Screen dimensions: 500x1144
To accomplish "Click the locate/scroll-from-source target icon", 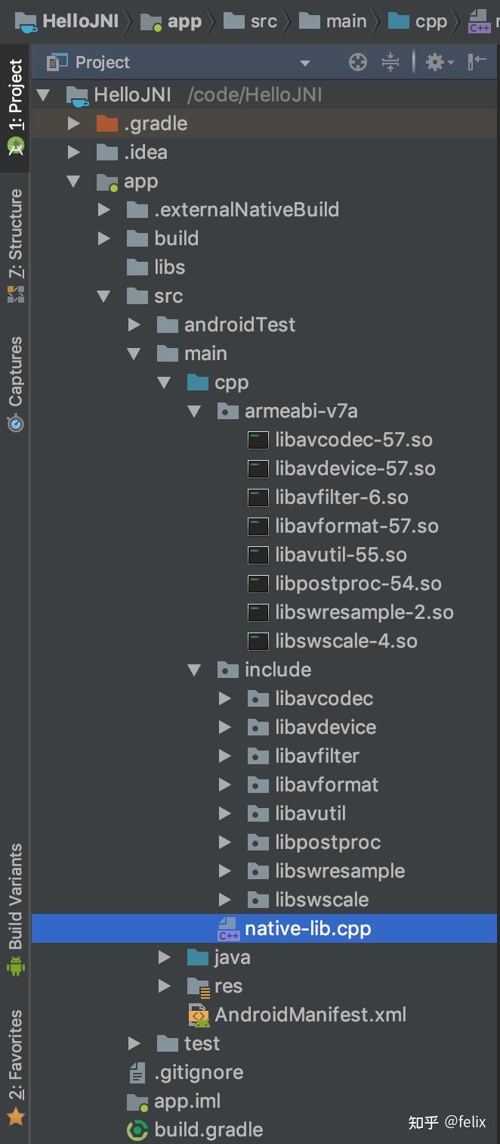I will tap(358, 62).
